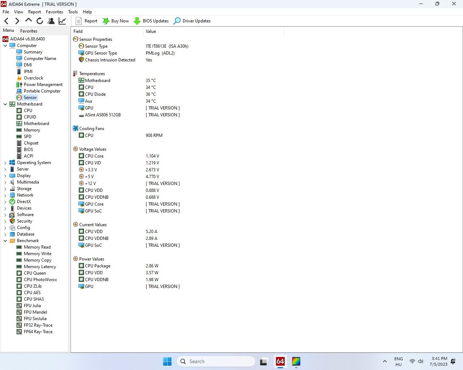Click the Temperatures thermometer icon
463x370 pixels.
tap(75, 73)
